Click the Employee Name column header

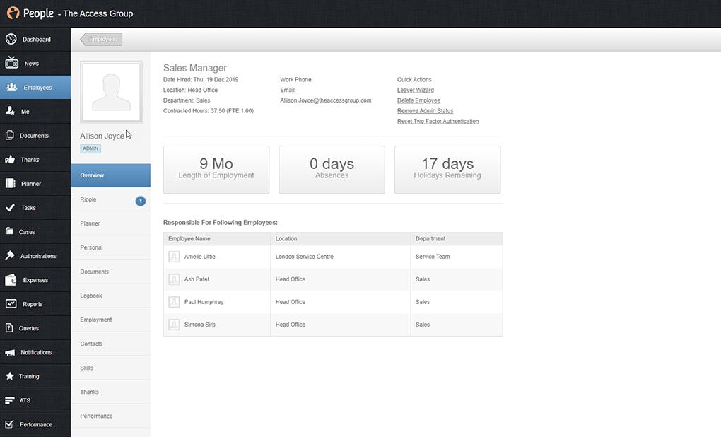click(217, 239)
